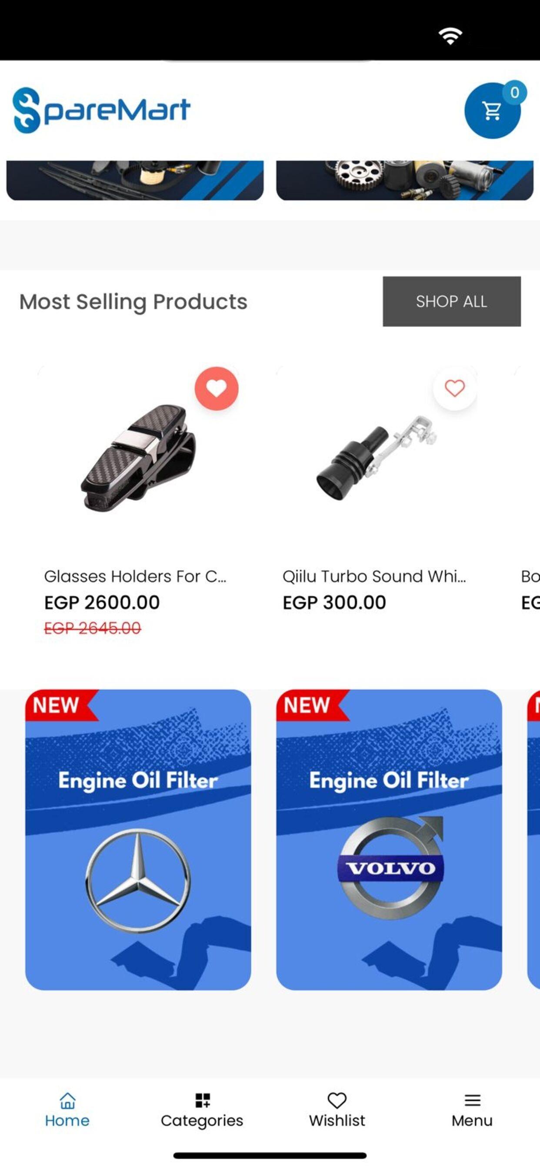
Task: Select the glasses holder clip product image
Action: pyautogui.click(x=138, y=458)
